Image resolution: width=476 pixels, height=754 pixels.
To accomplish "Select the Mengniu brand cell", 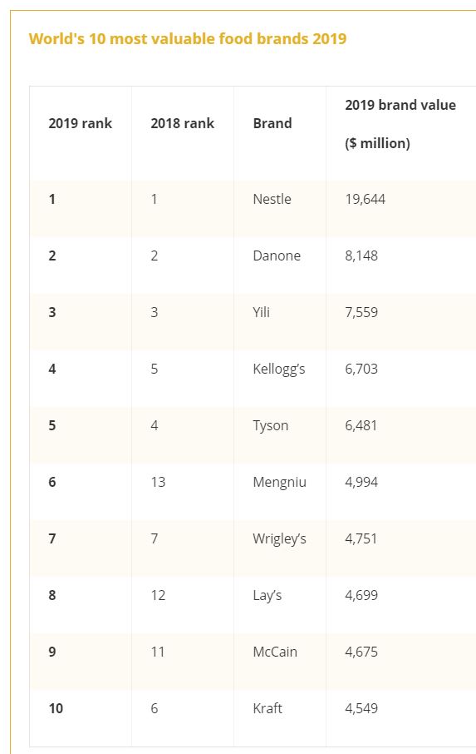I will coord(279,482).
